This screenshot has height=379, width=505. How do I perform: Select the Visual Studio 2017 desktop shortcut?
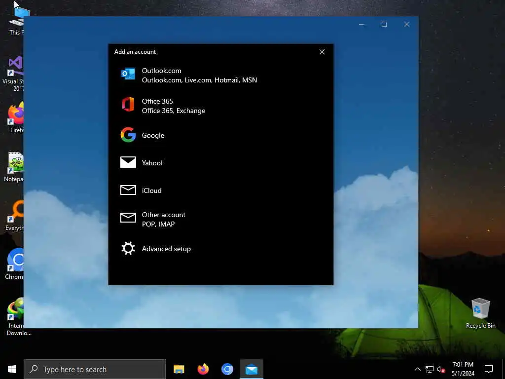[13, 74]
